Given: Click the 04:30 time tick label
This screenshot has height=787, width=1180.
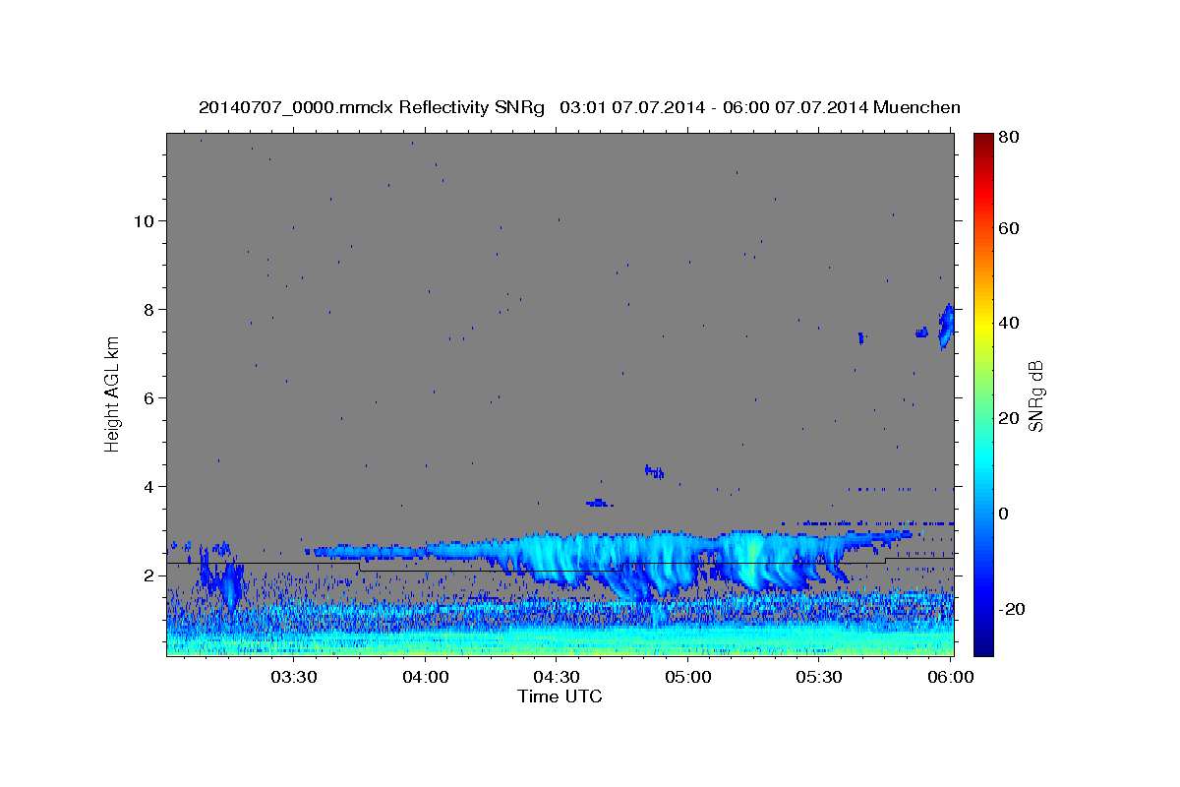Looking at the screenshot, I should 558,678.
